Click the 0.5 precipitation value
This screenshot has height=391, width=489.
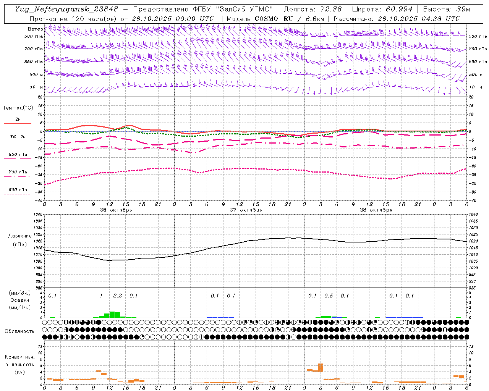[x=329, y=296]
